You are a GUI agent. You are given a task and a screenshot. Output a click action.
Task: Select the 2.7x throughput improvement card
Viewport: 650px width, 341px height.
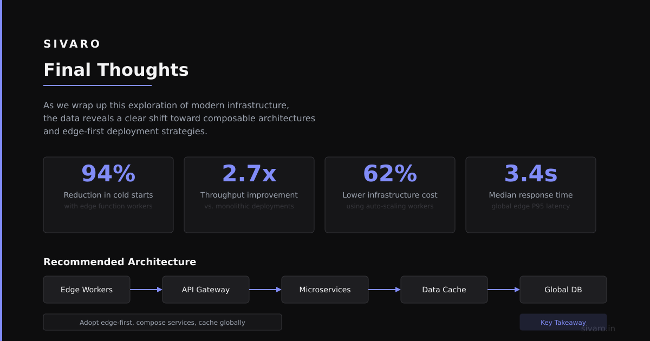click(x=249, y=195)
